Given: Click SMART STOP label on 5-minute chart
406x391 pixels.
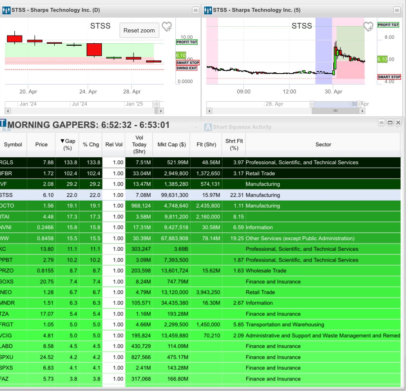Looking at the screenshot, I should 389,77.
